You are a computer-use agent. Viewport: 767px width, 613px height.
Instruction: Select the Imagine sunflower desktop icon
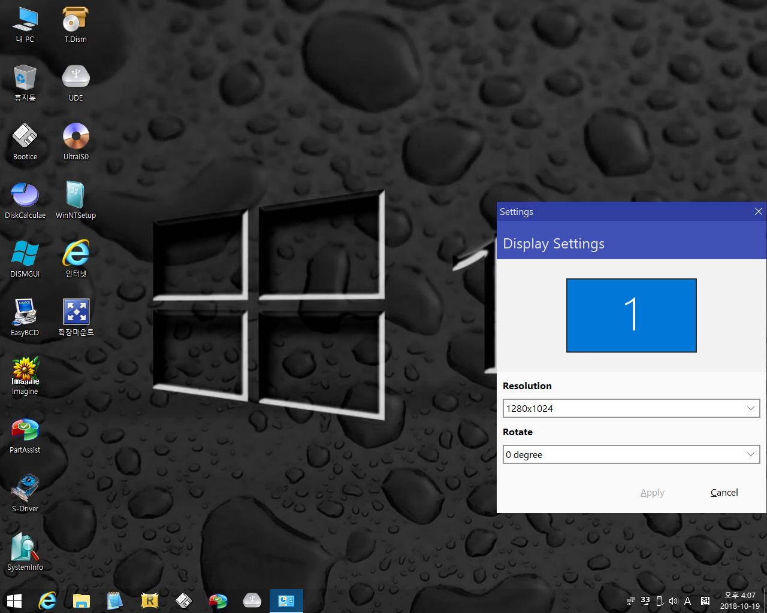[25, 377]
